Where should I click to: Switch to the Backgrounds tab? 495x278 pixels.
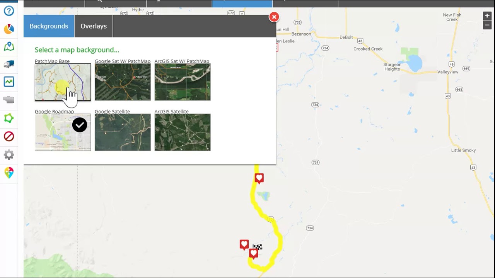[49, 26]
